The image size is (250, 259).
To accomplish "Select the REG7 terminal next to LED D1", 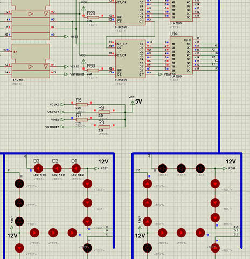I will 96,168.
